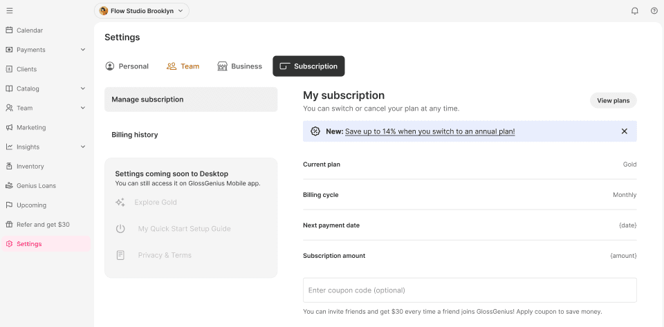Viewport: 664px width, 327px height.
Task: Open the help question mark icon
Action: point(654,11)
